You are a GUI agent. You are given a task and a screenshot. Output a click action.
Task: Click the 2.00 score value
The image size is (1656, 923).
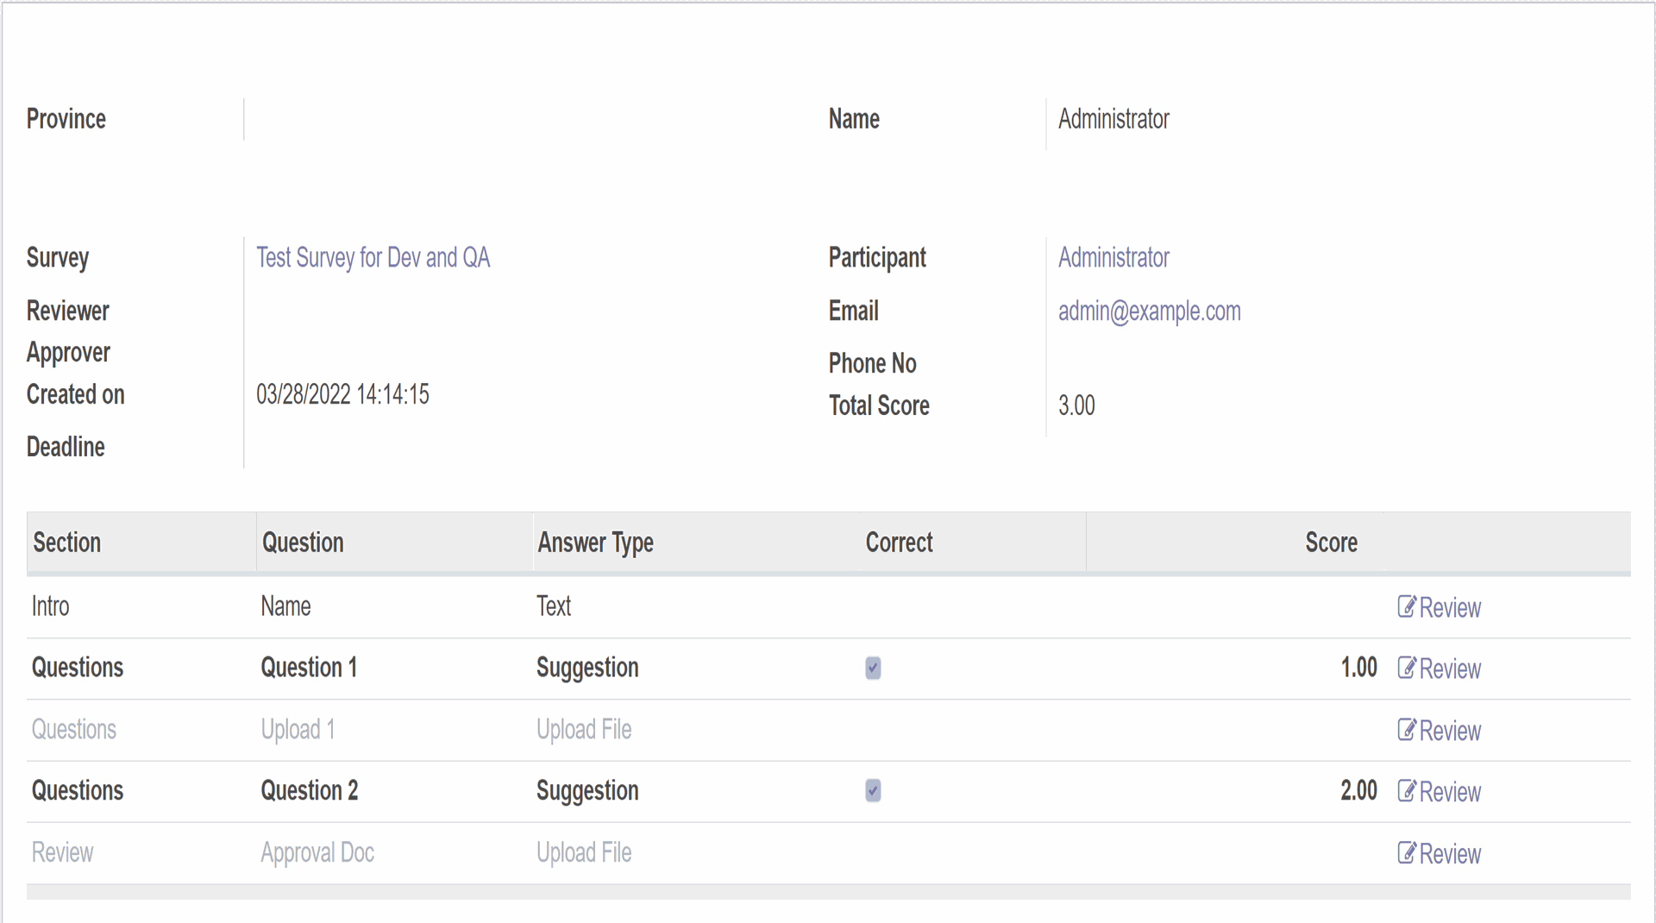[1358, 791]
